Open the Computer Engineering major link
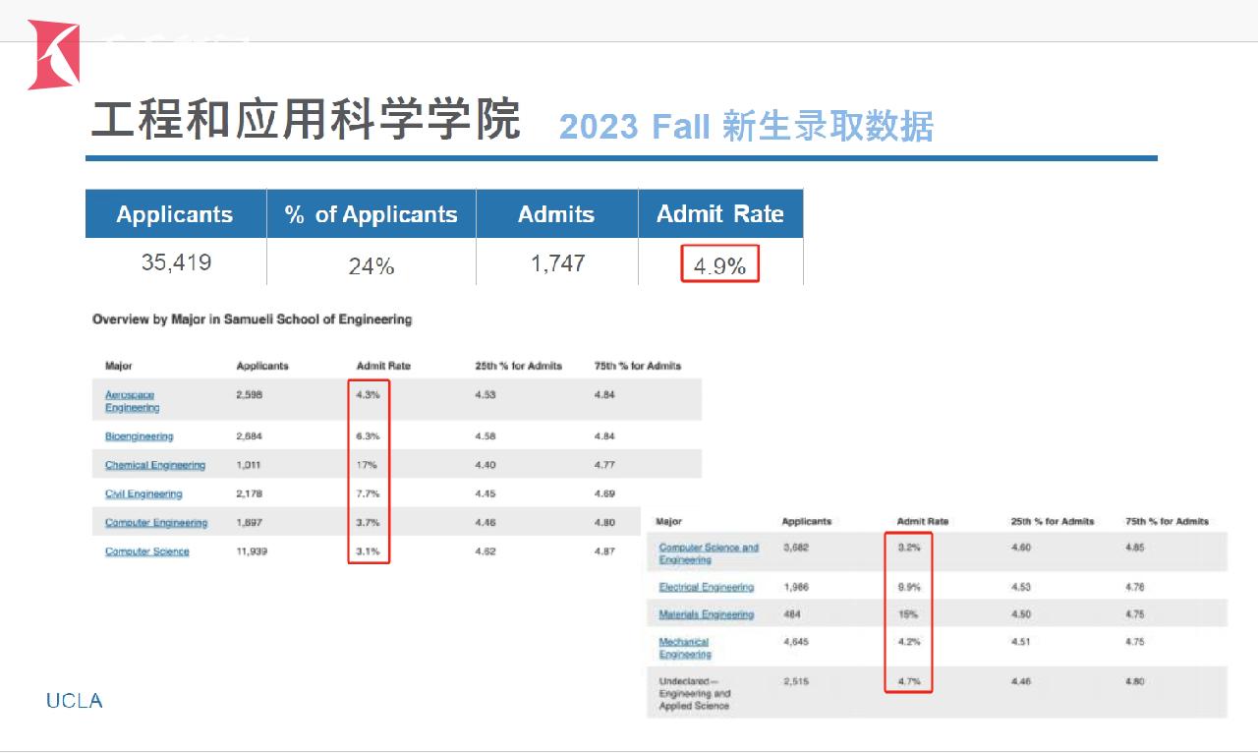 [x=156, y=522]
